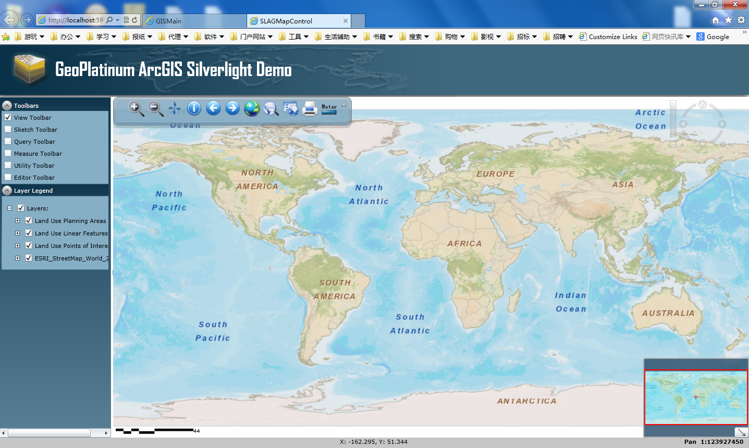
Task: Click the GeoPlatinum logo cube
Action: click(30, 69)
